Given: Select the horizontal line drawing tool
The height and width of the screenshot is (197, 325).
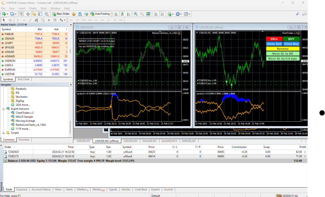Looking at the screenshot, I should click(x=24, y=20).
